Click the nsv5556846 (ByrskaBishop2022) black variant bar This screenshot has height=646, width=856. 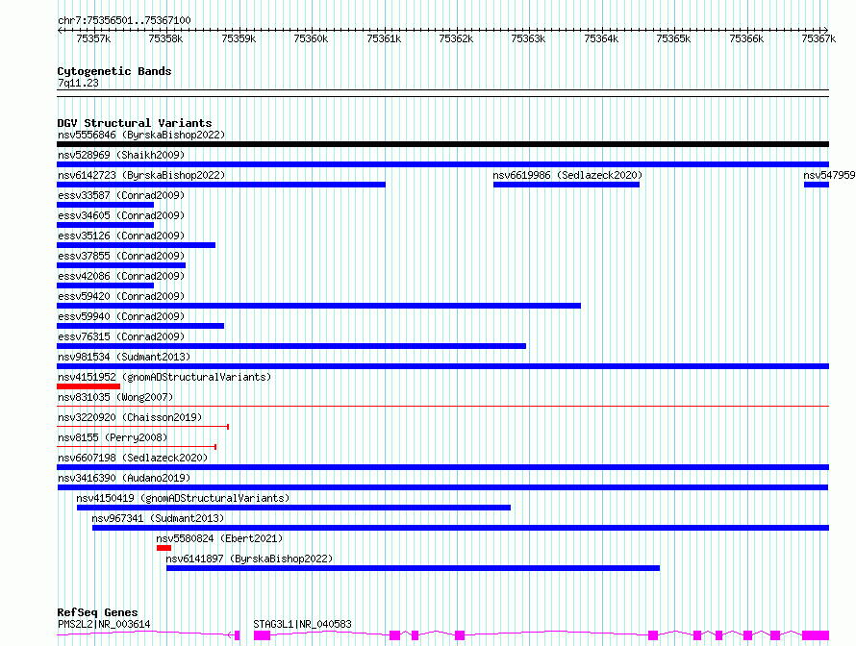point(442,144)
